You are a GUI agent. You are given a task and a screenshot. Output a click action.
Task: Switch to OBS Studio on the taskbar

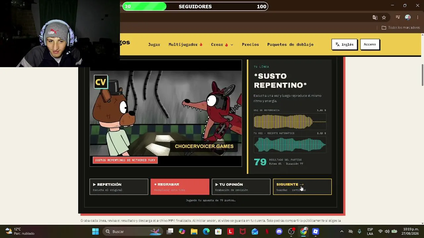point(291,231)
